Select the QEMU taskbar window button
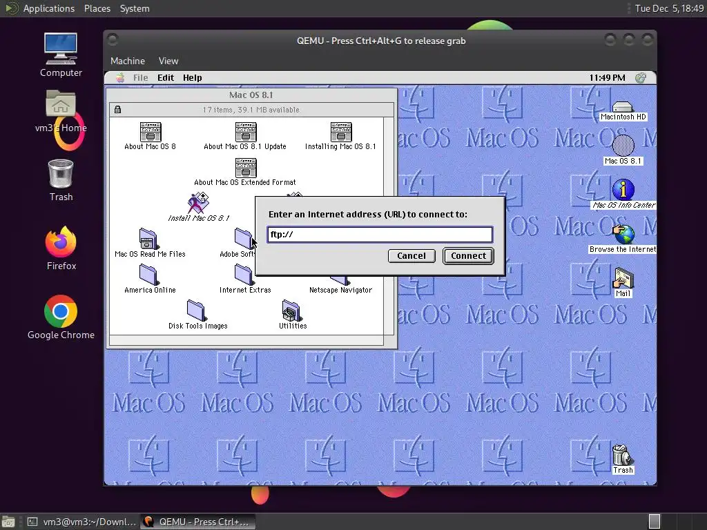 click(197, 522)
